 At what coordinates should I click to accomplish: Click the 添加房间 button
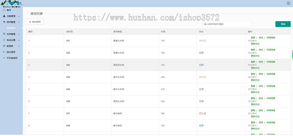(x=35, y=22)
